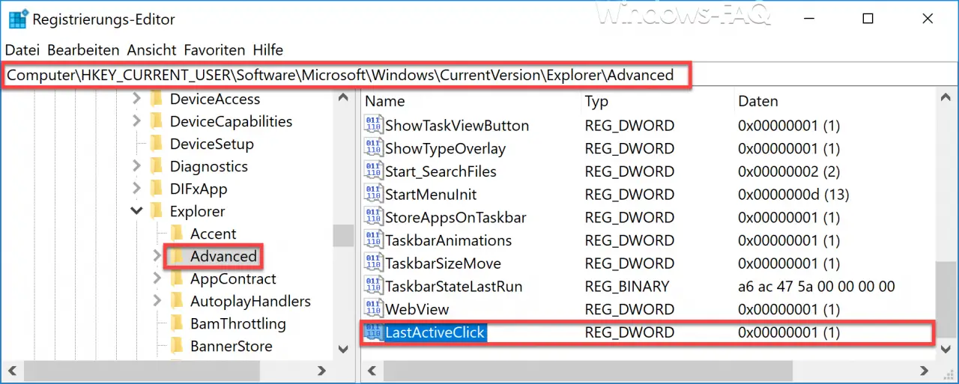959x384 pixels.
Task: Click the BamThrottling folder icon
Action: point(177,323)
